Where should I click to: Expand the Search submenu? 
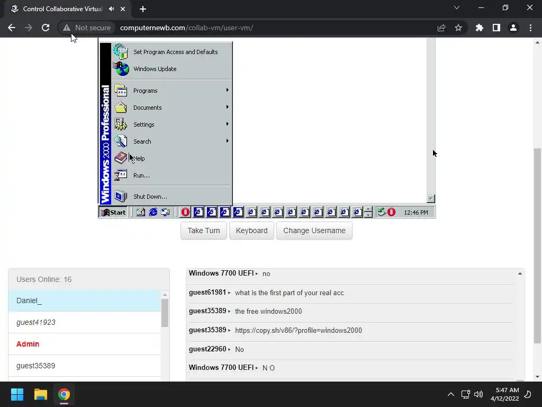[172, 141]
